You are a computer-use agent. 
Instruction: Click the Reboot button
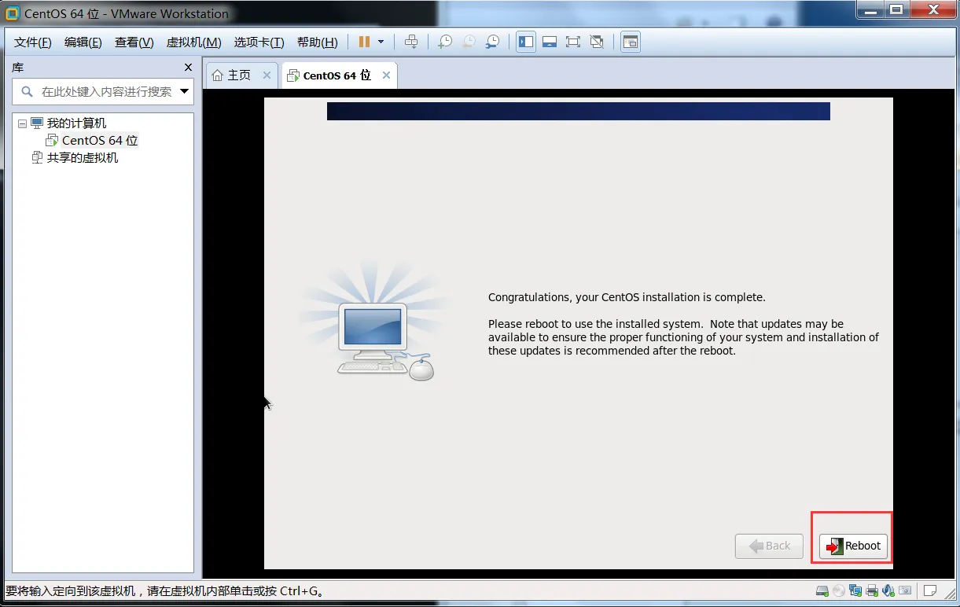click(x=853, y=546)
